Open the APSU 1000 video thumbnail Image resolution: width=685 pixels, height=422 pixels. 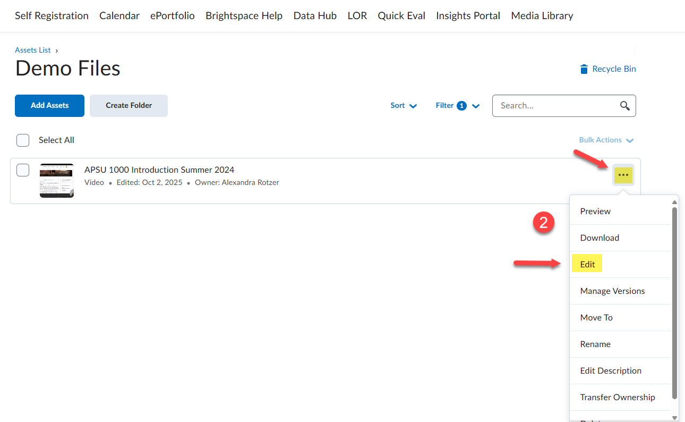[x=56, y=181]
